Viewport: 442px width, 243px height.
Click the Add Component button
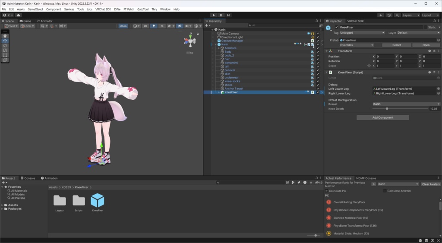point(382,117)
